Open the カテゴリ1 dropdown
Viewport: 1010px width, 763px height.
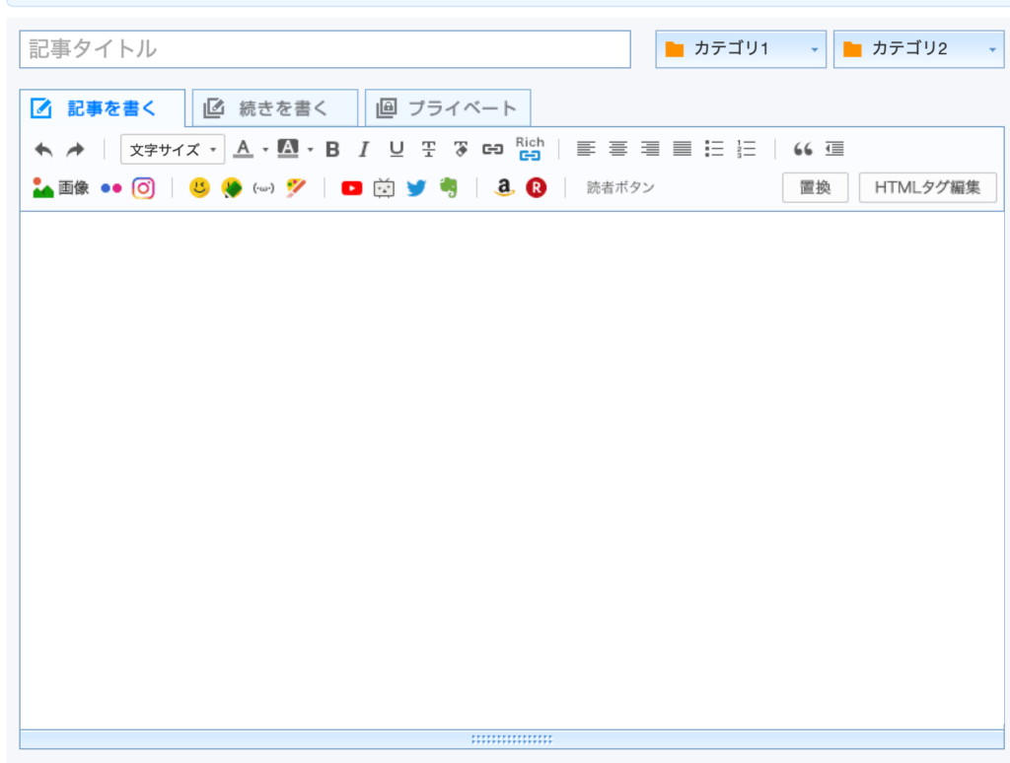click(742, 49)
